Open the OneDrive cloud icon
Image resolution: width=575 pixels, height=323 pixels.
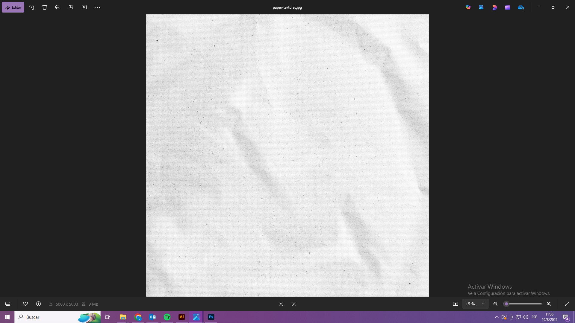point(521,7)
